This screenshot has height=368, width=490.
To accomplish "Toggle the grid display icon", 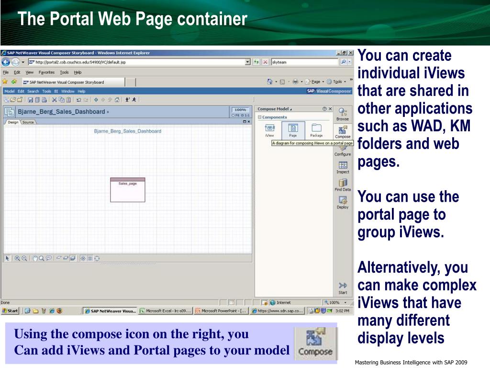I will click(89, 258).
